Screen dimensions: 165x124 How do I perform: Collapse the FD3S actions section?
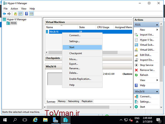[x=157, y=25]
